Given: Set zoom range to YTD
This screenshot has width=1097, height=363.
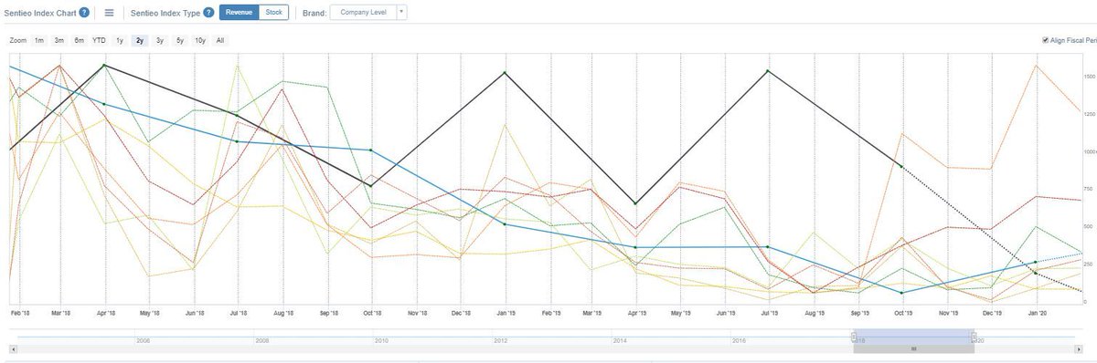Looking at the screenshot, I should pyautogui.click(x=100, y=41).
